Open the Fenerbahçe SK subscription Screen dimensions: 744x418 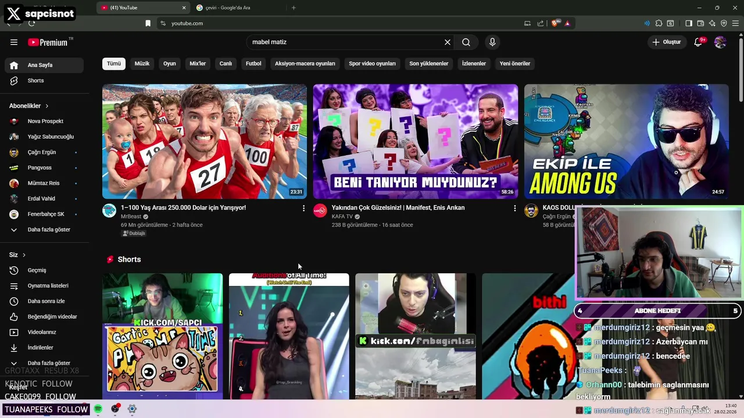point(44,214)
